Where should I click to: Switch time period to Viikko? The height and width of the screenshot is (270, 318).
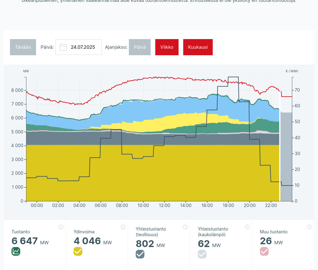pos(167,47)
